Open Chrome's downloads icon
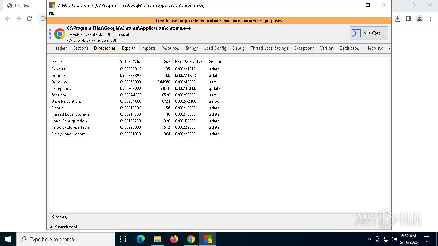 (398, 19)
